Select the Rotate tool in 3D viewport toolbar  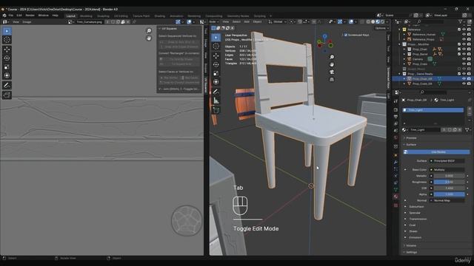[216, 64]
